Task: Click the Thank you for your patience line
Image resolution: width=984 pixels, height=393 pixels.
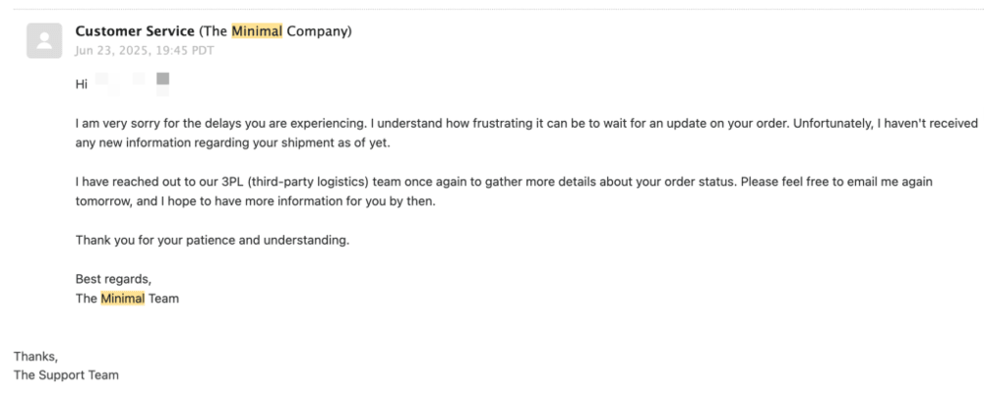Action: (213, 240)
